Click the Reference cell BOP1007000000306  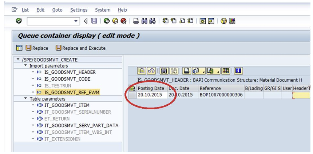point(222,95)
